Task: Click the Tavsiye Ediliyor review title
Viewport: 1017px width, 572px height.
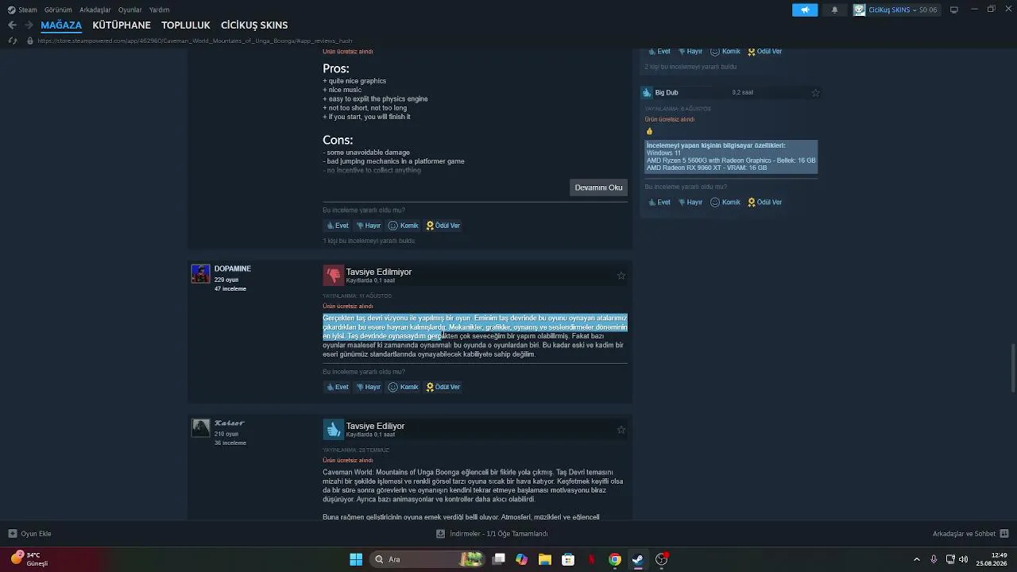Action: (x=375, y=426)
